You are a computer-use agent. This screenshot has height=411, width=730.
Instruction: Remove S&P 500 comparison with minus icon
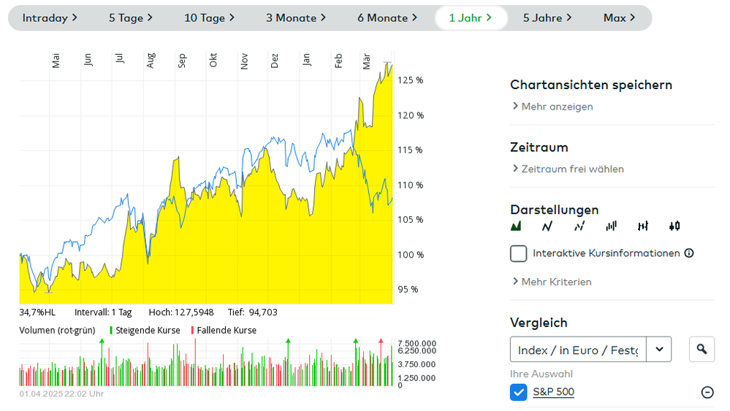pos(707,393)
